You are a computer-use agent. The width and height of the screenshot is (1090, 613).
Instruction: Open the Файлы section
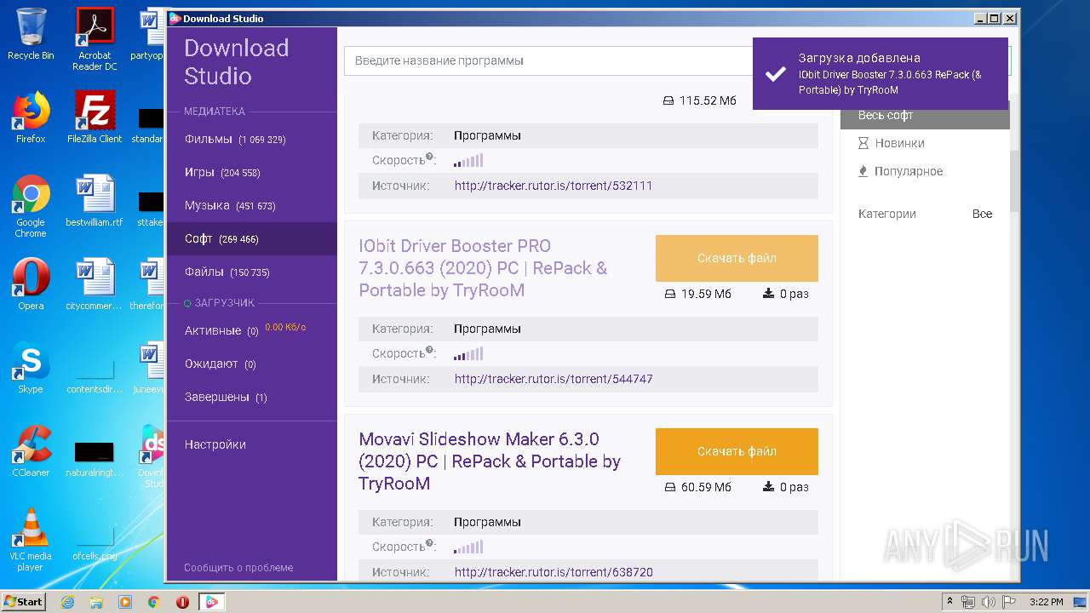coord(227,272)
